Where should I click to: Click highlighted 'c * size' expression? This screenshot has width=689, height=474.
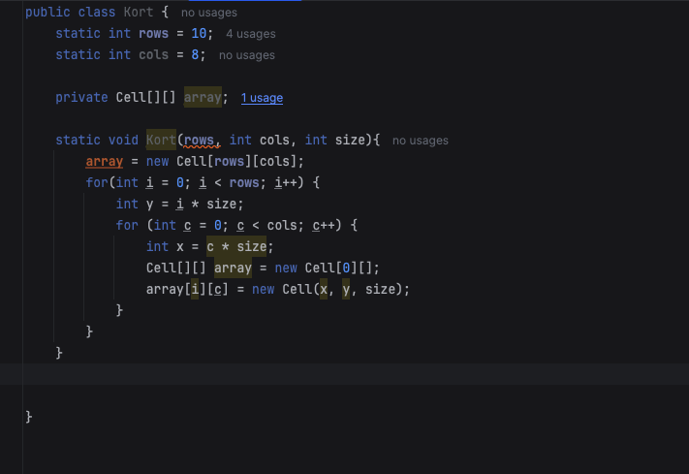coord(236,246)
